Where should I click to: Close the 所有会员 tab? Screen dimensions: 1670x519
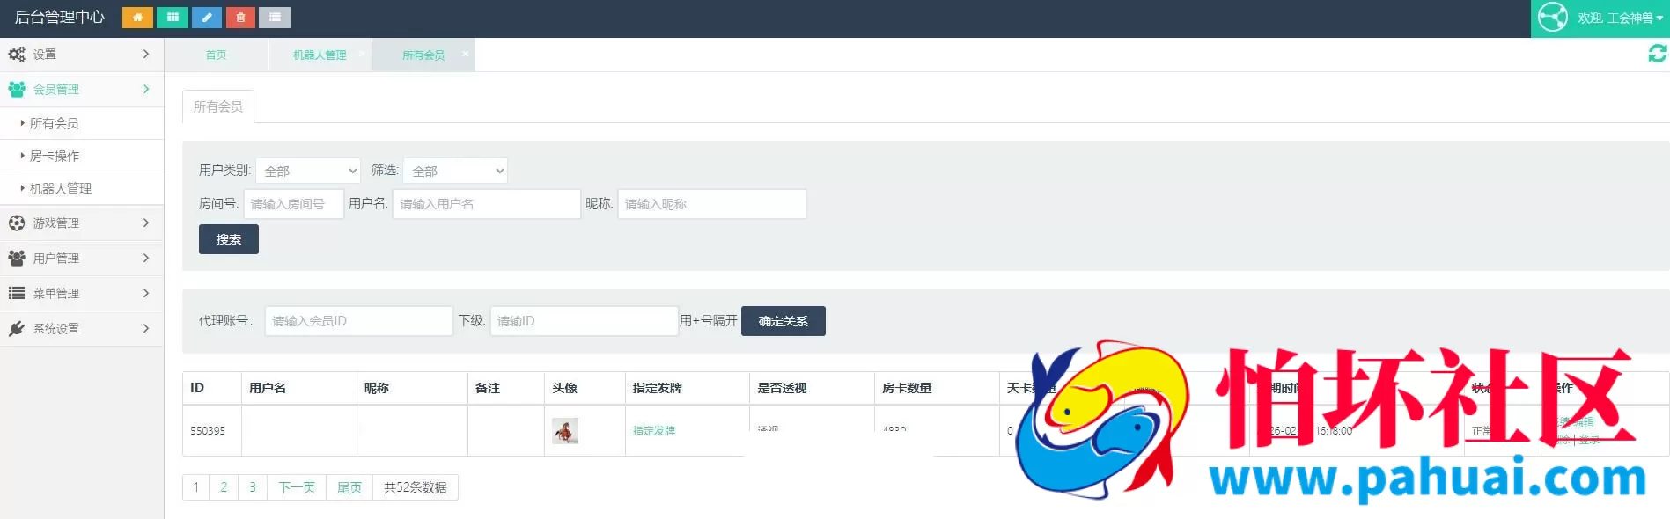tap(466, 53)
